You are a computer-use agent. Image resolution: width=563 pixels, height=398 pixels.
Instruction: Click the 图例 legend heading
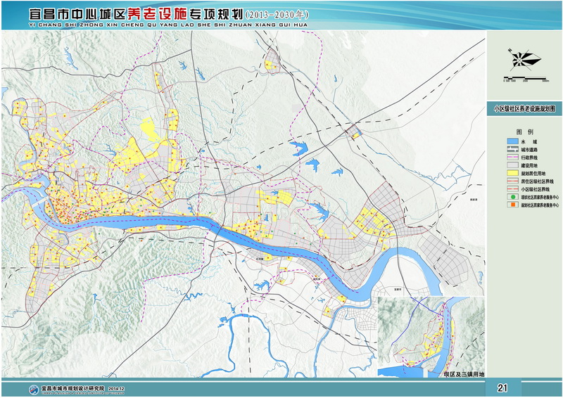click(524, 131)
